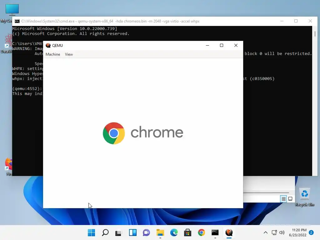Open taskbar Search
Viewport: 320px width, 240px height.
105,232
